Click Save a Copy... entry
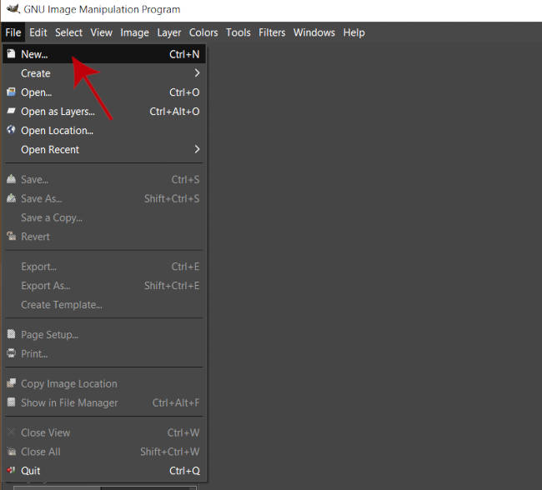The height and width of the screenshot is (490, 542). [x=104, y=217]
